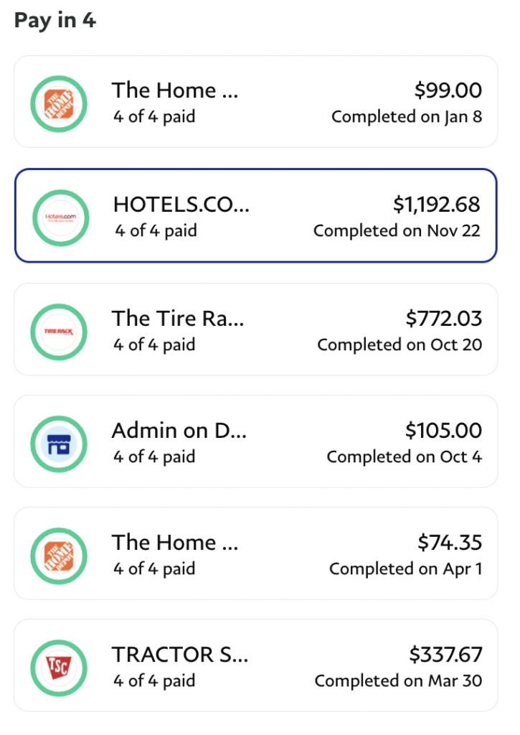Click the Tire Rack logo icon
The image size is (520, 735).
(x=59, y=332)
